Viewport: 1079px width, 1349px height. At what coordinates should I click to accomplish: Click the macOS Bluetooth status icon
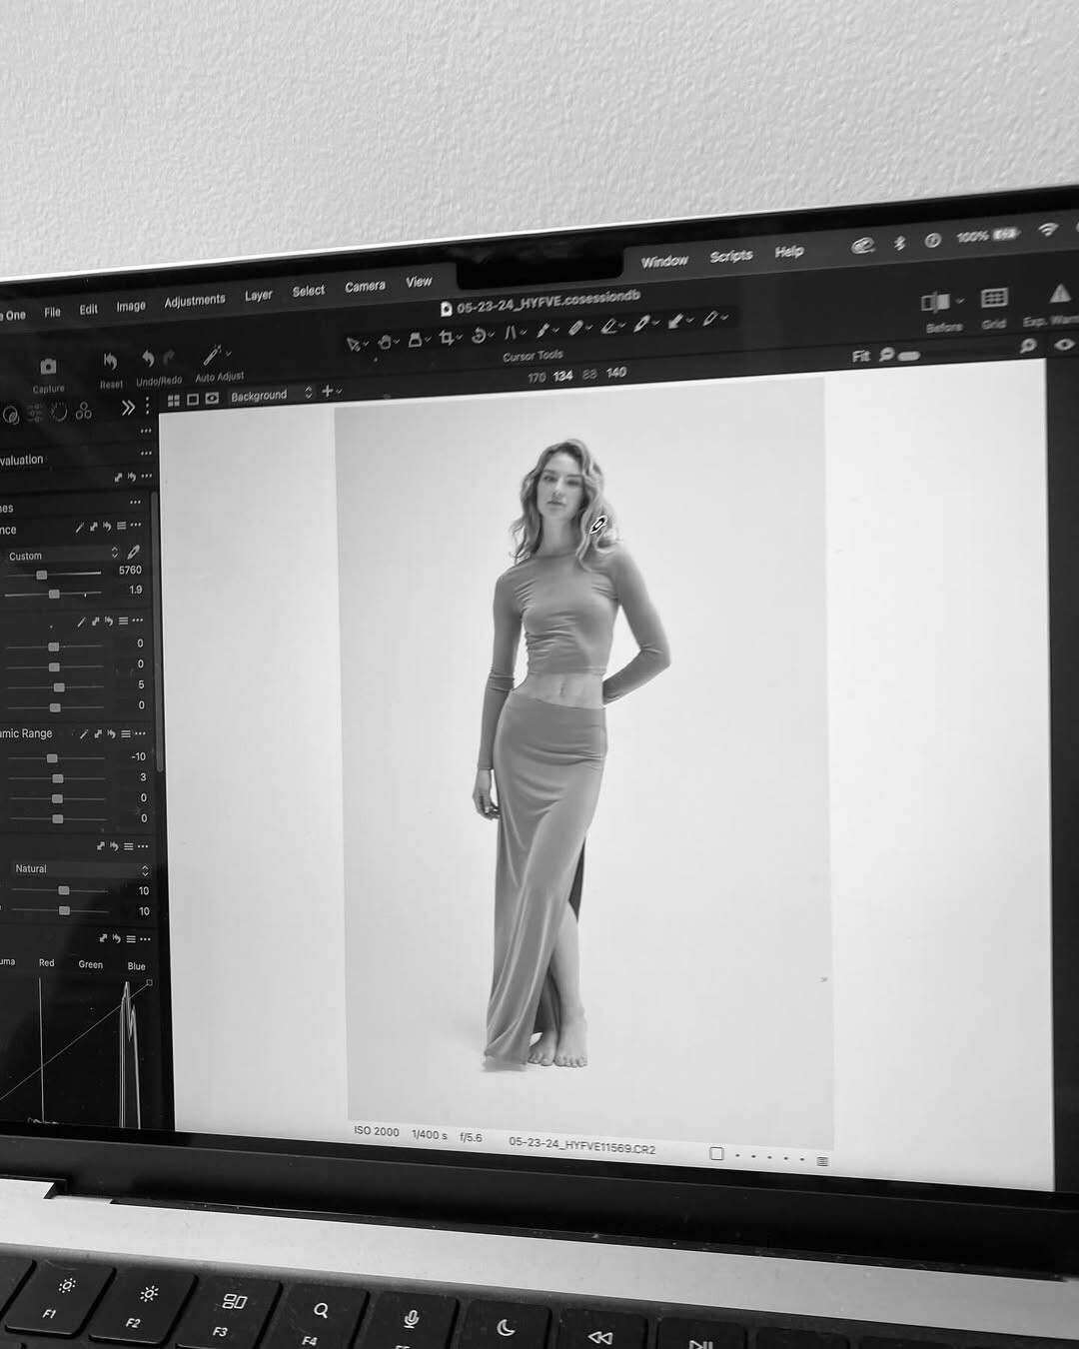[x=899, y=243]
